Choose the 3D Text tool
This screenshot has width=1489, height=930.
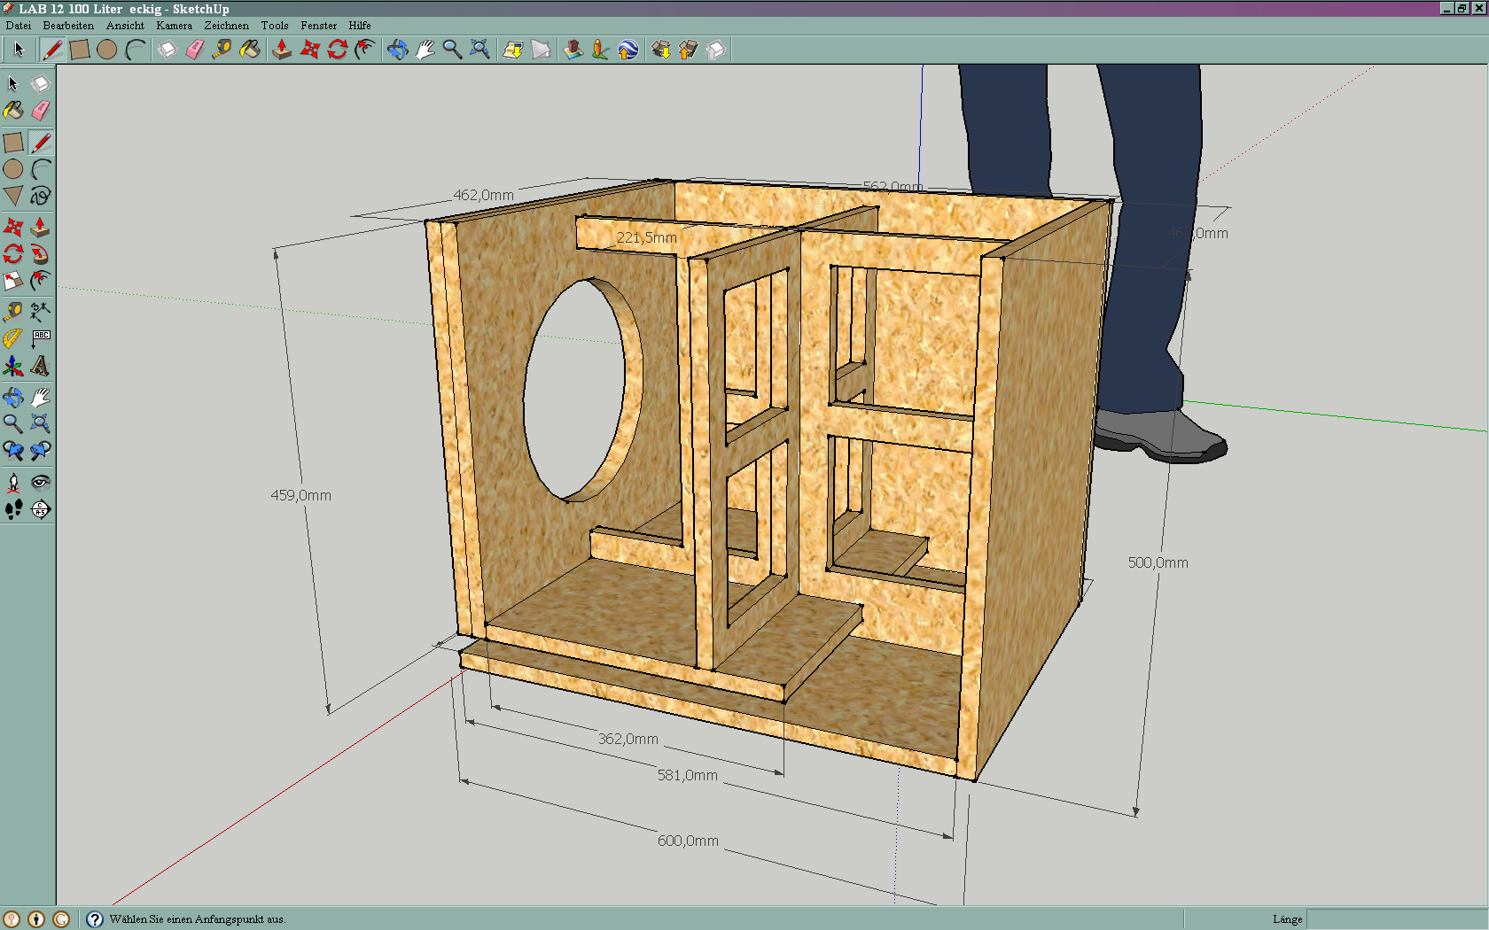pos(40,366)
